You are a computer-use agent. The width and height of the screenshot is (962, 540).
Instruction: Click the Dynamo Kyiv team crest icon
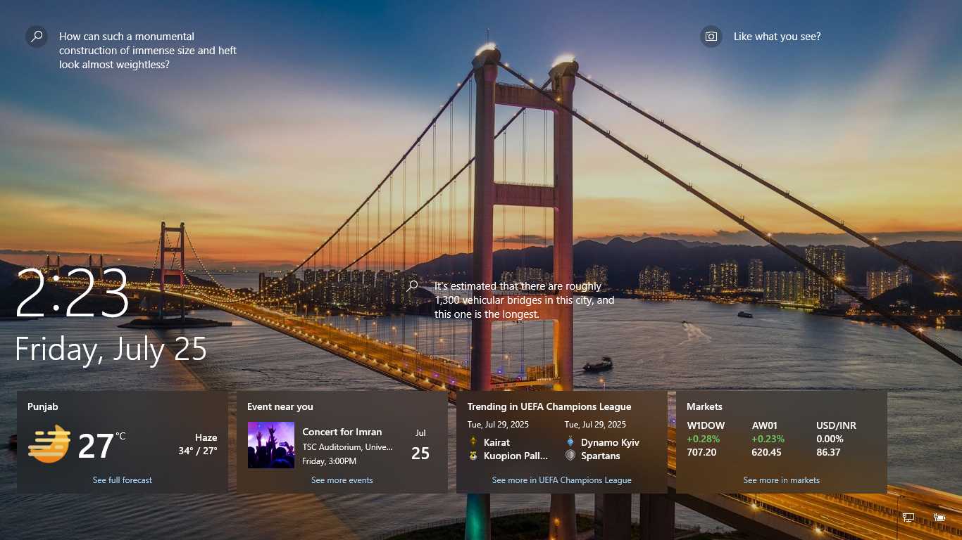(x=570, y=442)
